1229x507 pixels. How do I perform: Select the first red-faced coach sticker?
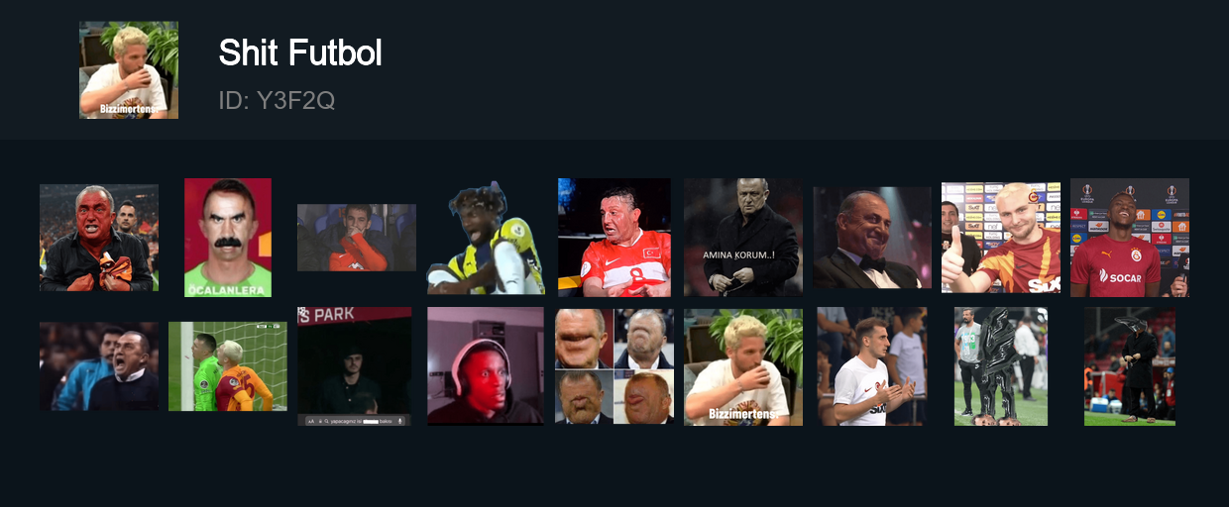pos(99,238)
